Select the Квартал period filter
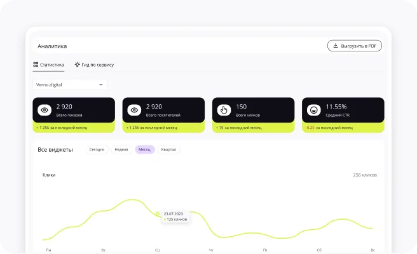 168,150
